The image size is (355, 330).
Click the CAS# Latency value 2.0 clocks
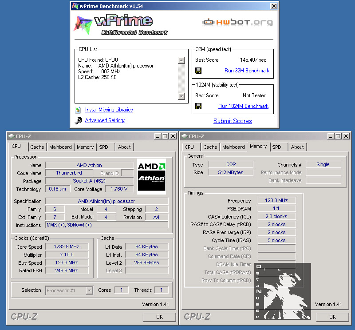[276, 216]
